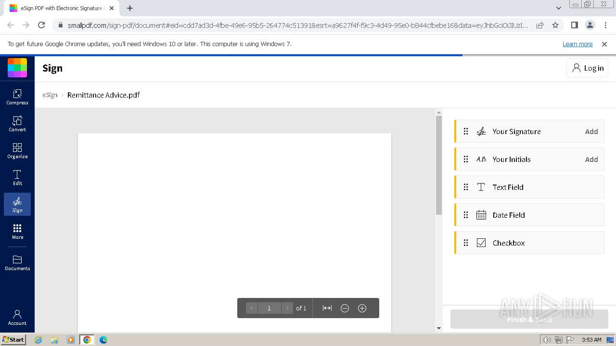Open the tab search dropdown arrow
This screenshot has width=616, height=346.
(x=558, y=8)
